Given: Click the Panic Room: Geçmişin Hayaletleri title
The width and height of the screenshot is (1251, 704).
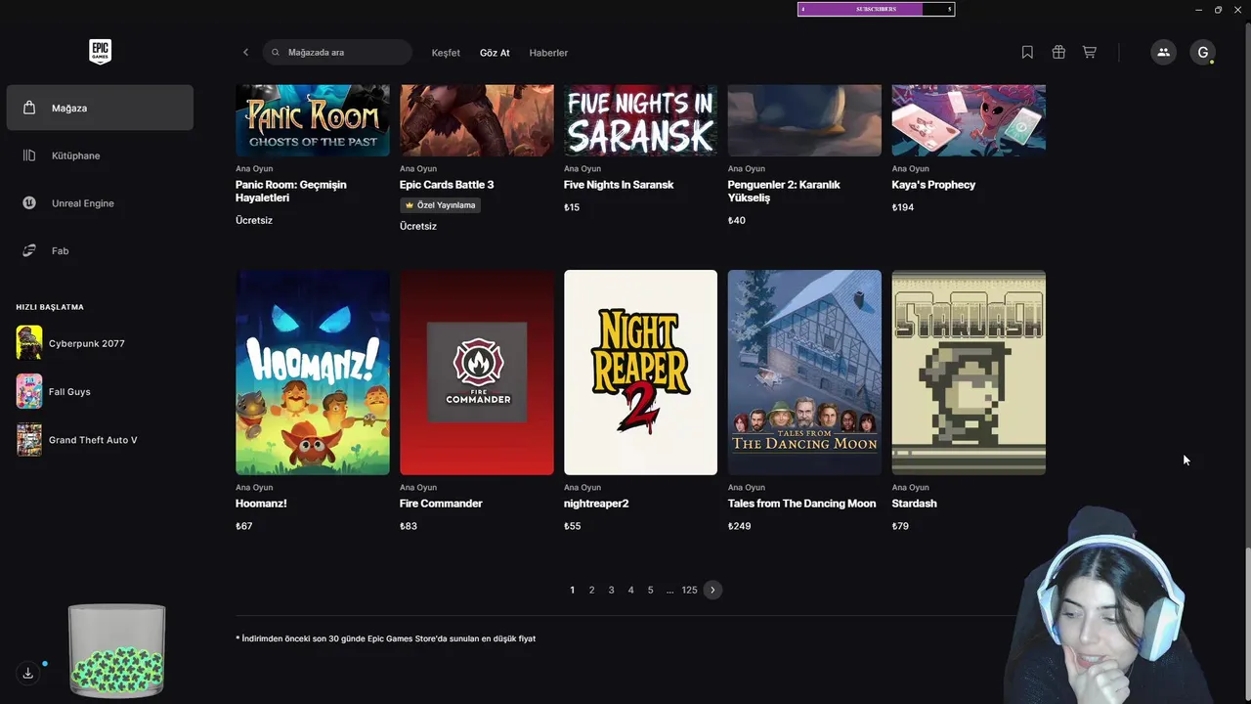Looking at the screenshot, I should click(291, 191).
